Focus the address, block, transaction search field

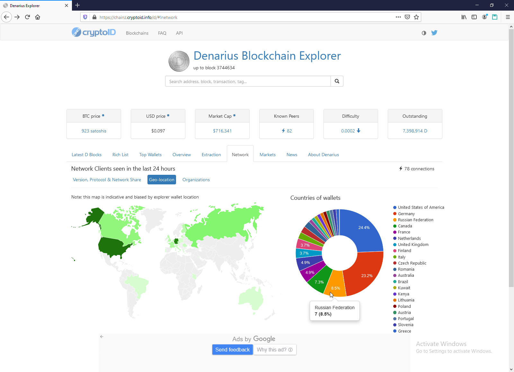pos(248,81)
